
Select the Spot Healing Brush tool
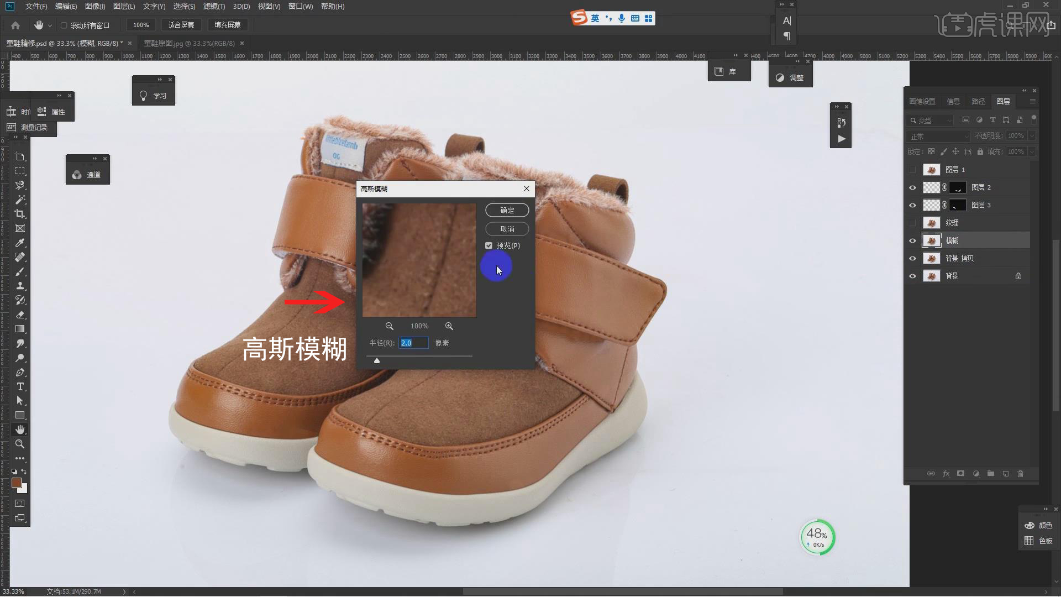(20, 257)
